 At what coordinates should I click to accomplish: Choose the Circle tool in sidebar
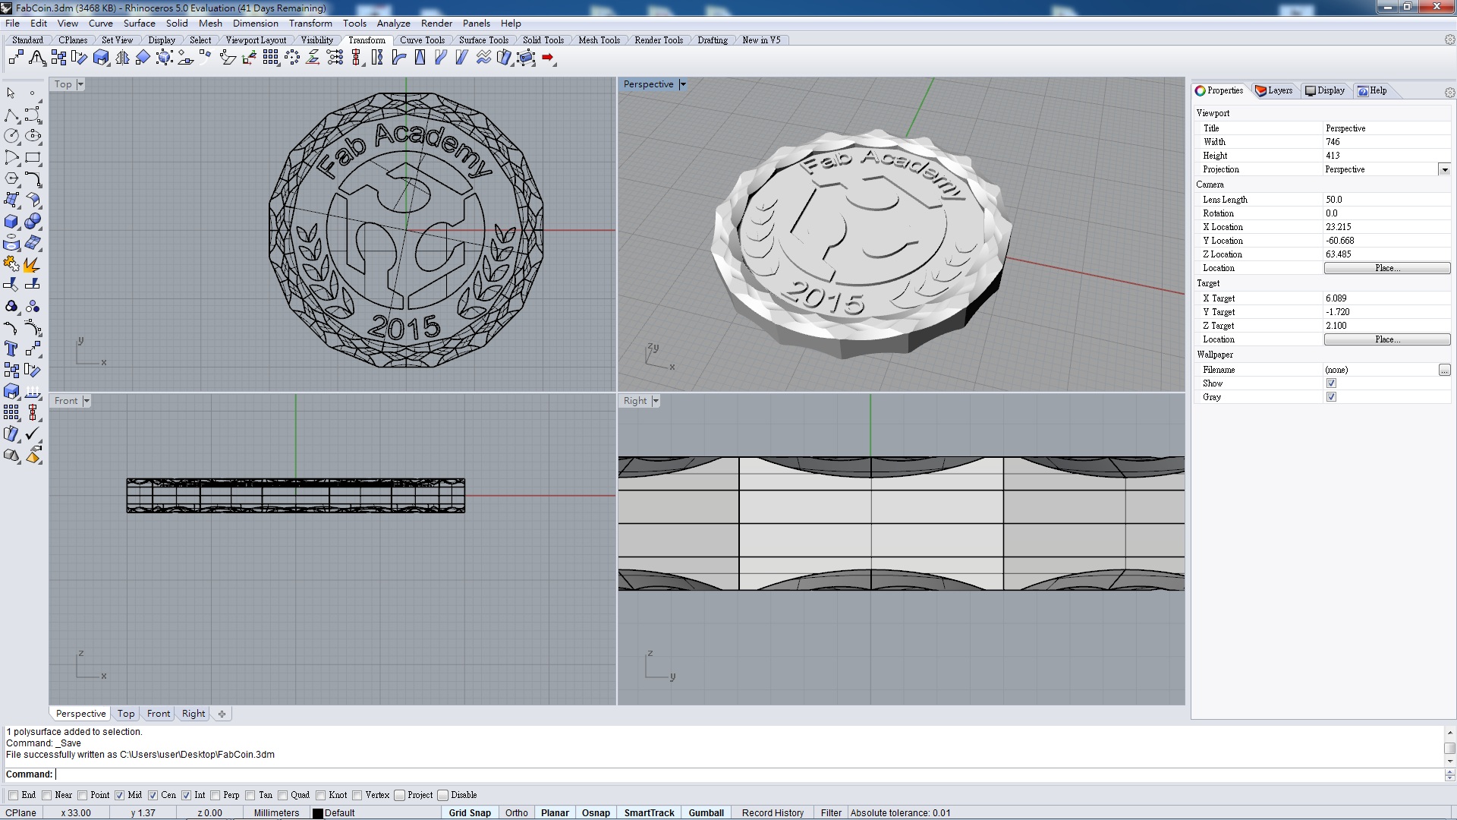coord(11,136)
